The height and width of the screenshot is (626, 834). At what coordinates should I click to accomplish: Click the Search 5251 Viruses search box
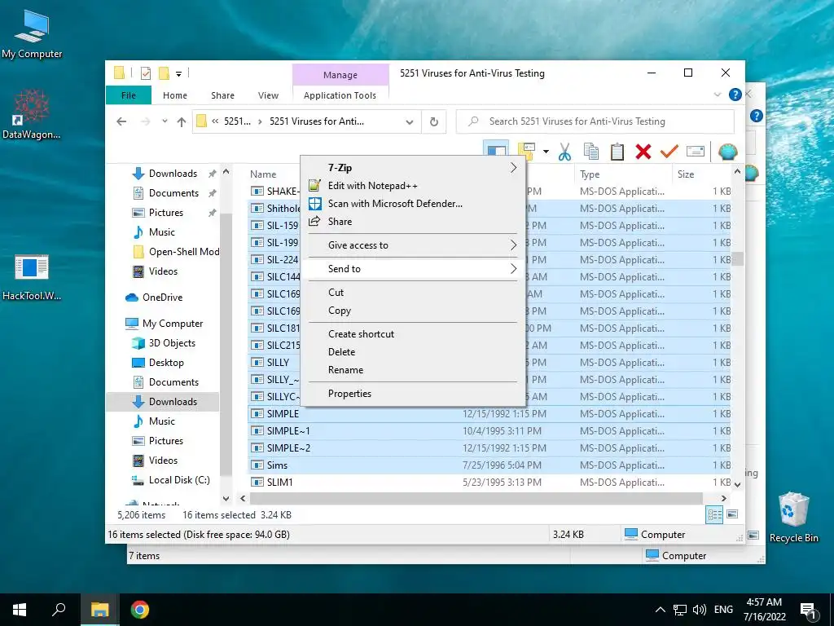(595, 121)
